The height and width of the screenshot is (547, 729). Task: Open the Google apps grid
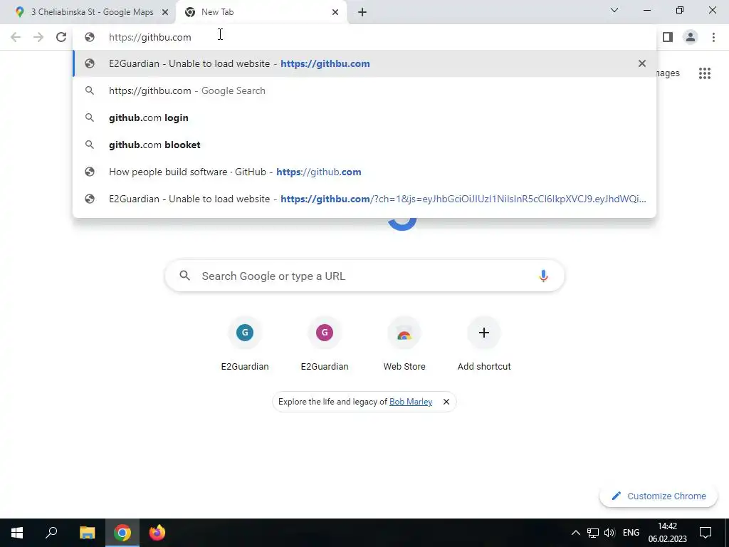704,73
